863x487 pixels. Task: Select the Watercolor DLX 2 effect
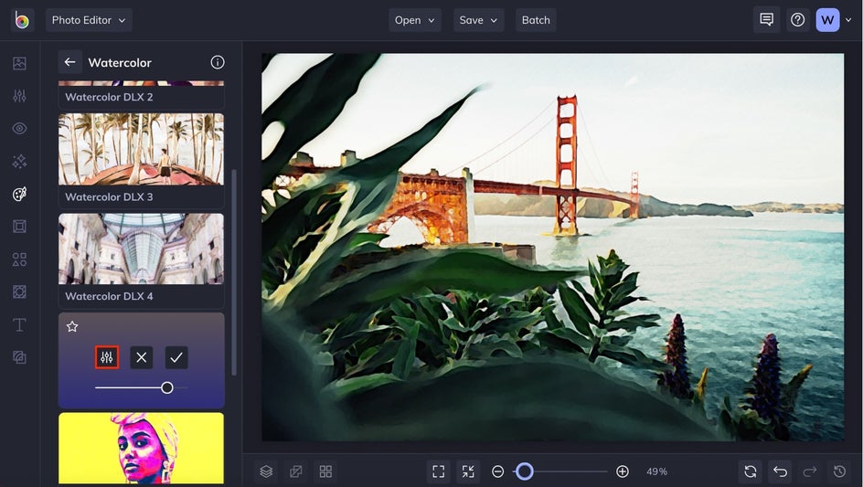[x=142, y=95]
